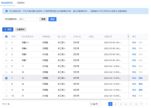This screenshot has width=151, height=108.
Task: Go to page 3 in pagination
Action: [x=121, y=104]
